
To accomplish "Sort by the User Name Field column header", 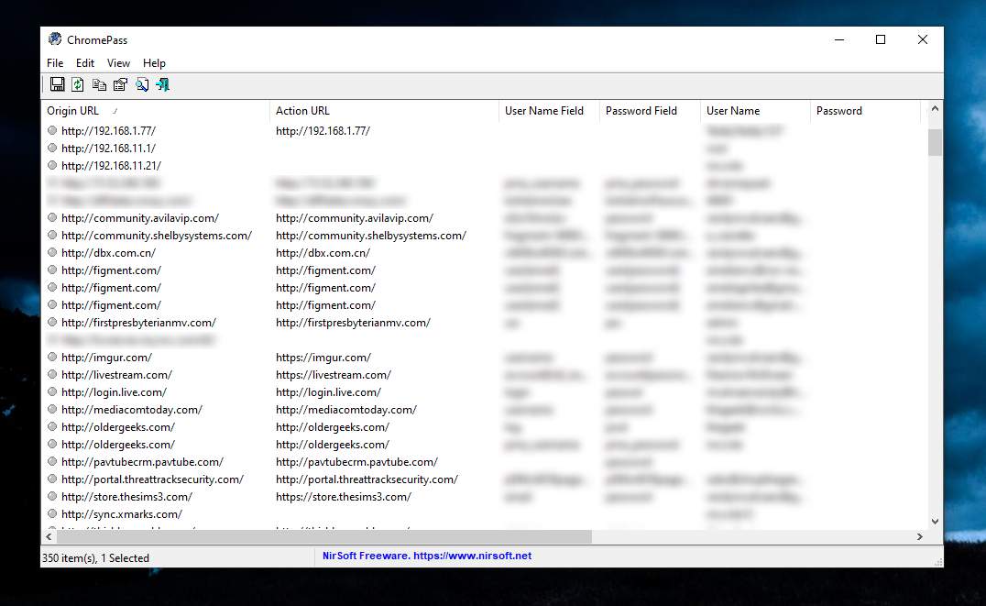I will [549, 111].
